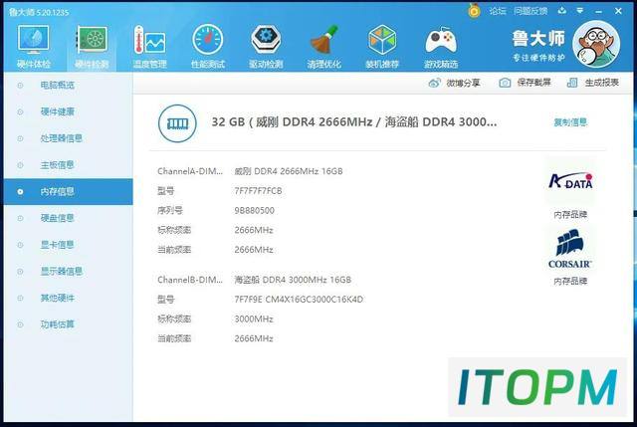
Task: Click the ADATA brand logo
Action: coord(570,181)
